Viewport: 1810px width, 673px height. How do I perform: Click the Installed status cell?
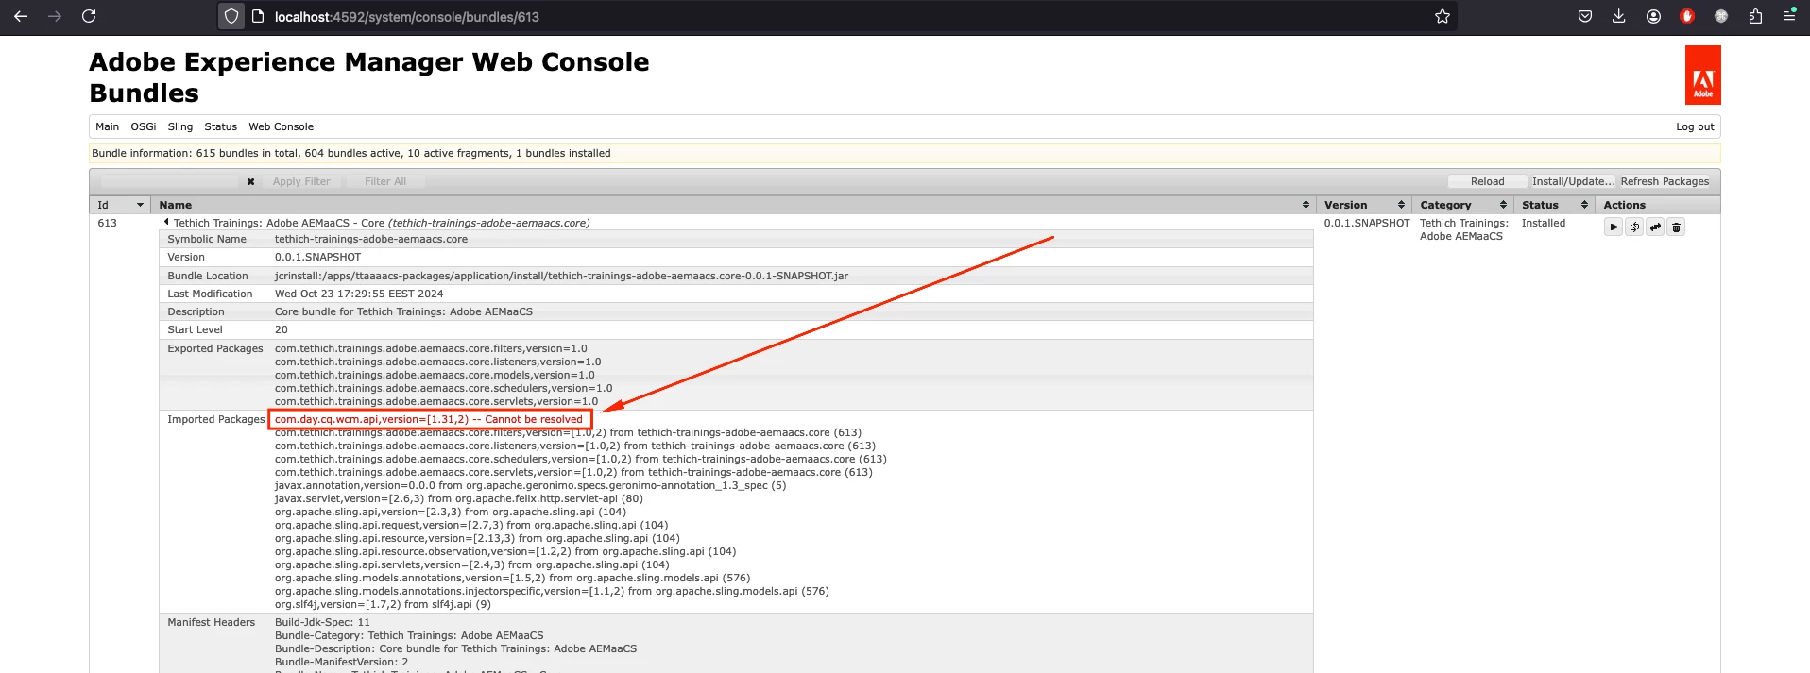tap(1544, 223)
